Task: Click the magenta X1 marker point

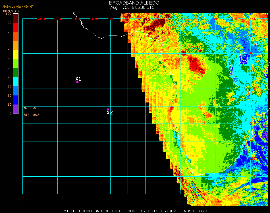Action: click(x=77, y=82)
